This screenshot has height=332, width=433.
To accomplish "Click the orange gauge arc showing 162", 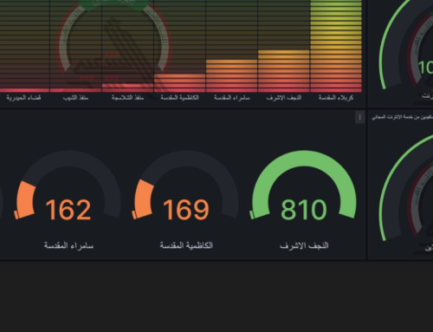I will tap(25, 200).
